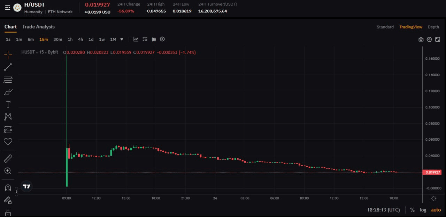The image size is (446, 217).
Task: Select the 1m timeframe
Action: point(19,40)
